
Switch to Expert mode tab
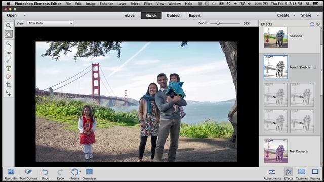(x=194, y=16)
